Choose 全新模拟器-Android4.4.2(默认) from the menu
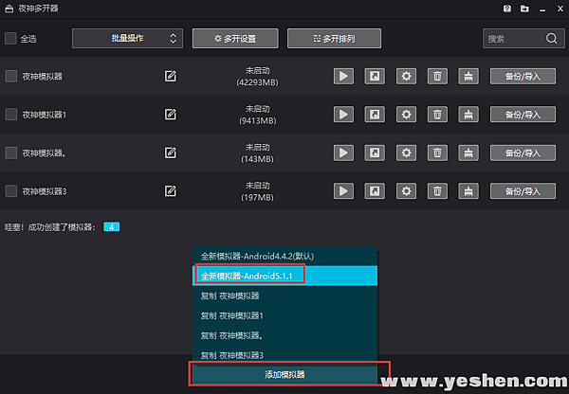The image size is (569, 394). click(284, 257)
